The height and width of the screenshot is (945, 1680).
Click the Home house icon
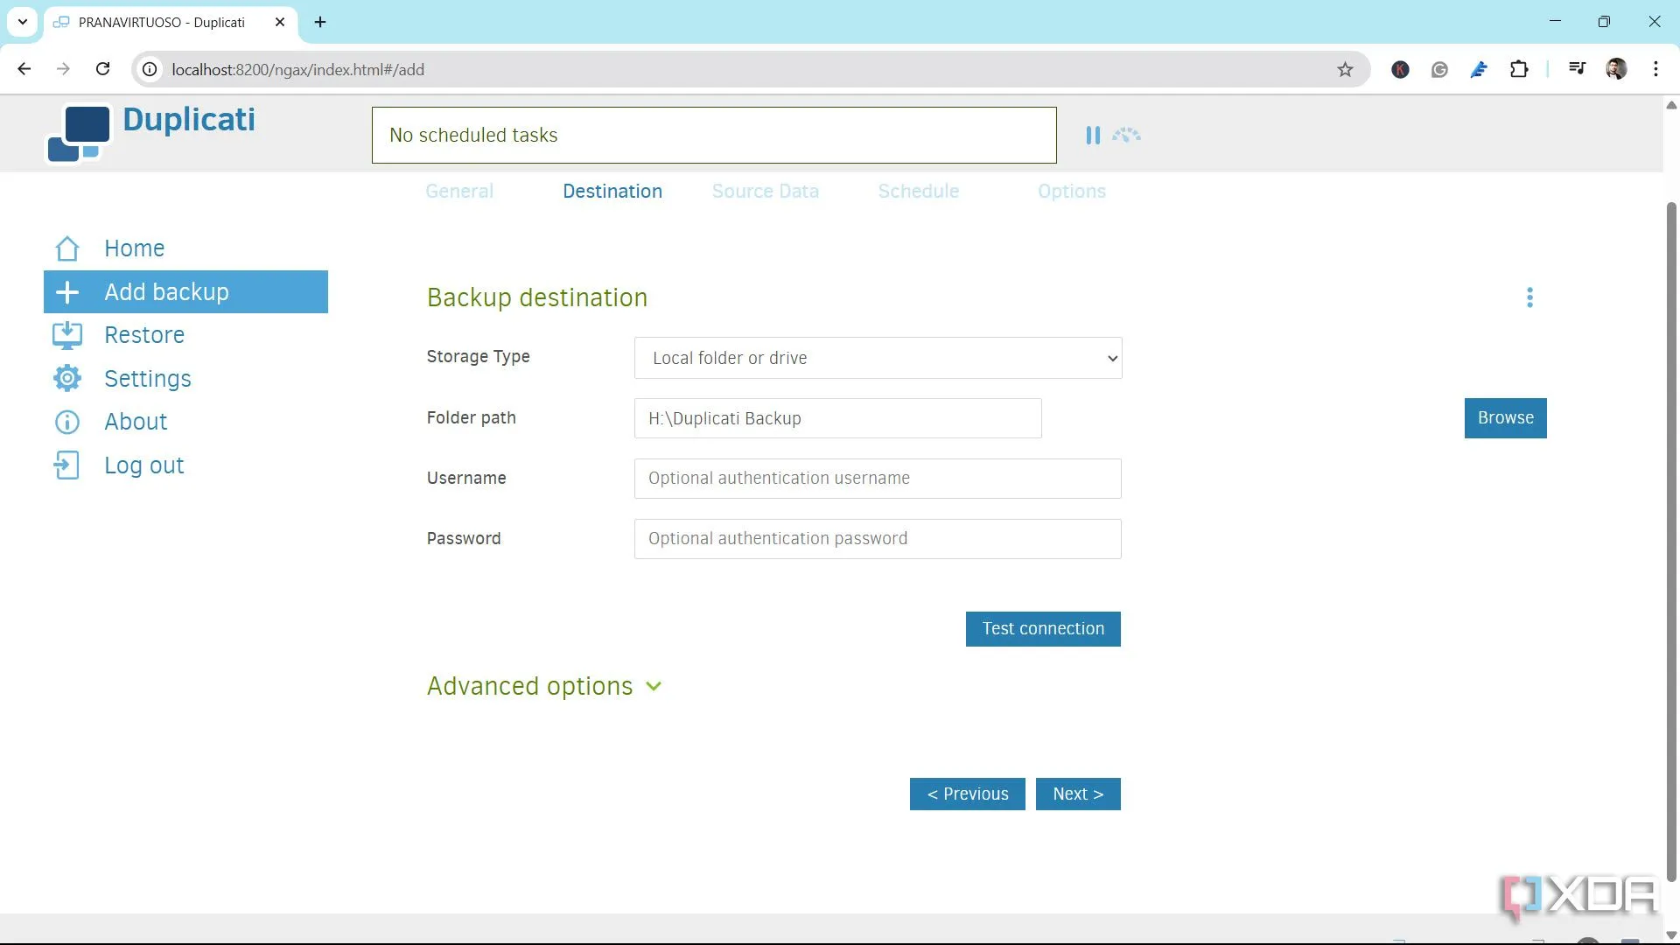click(x=67, y=248)
